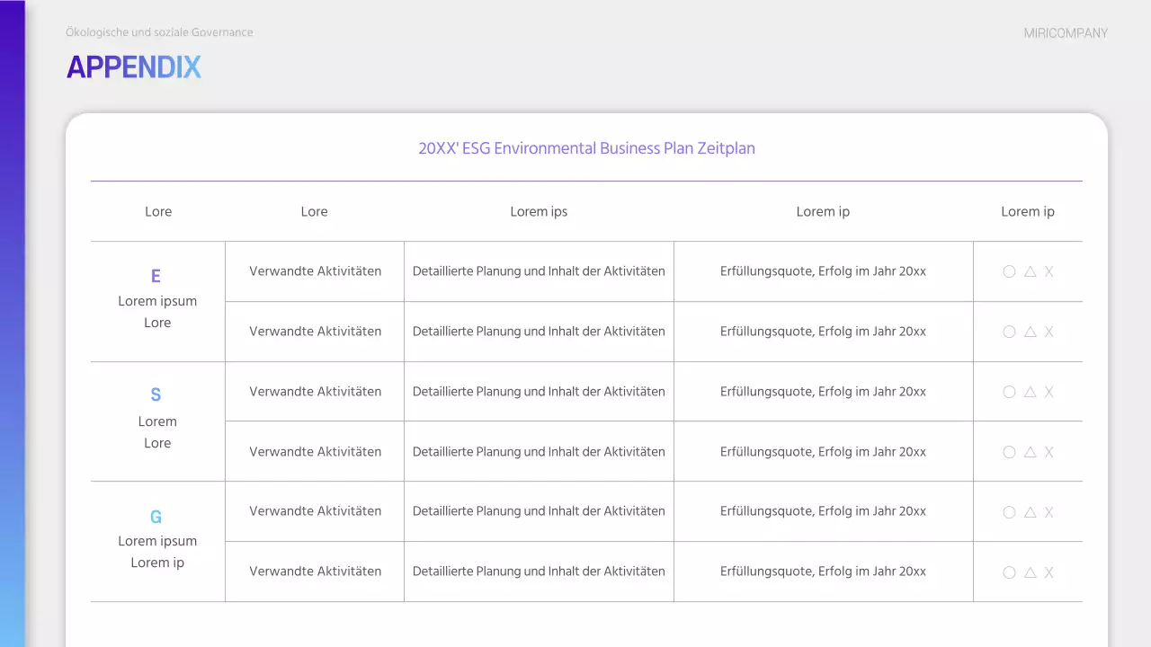Click the triangle icon in the second S row
This screenshot has height=647, width=1151.
pos(1031,452)
